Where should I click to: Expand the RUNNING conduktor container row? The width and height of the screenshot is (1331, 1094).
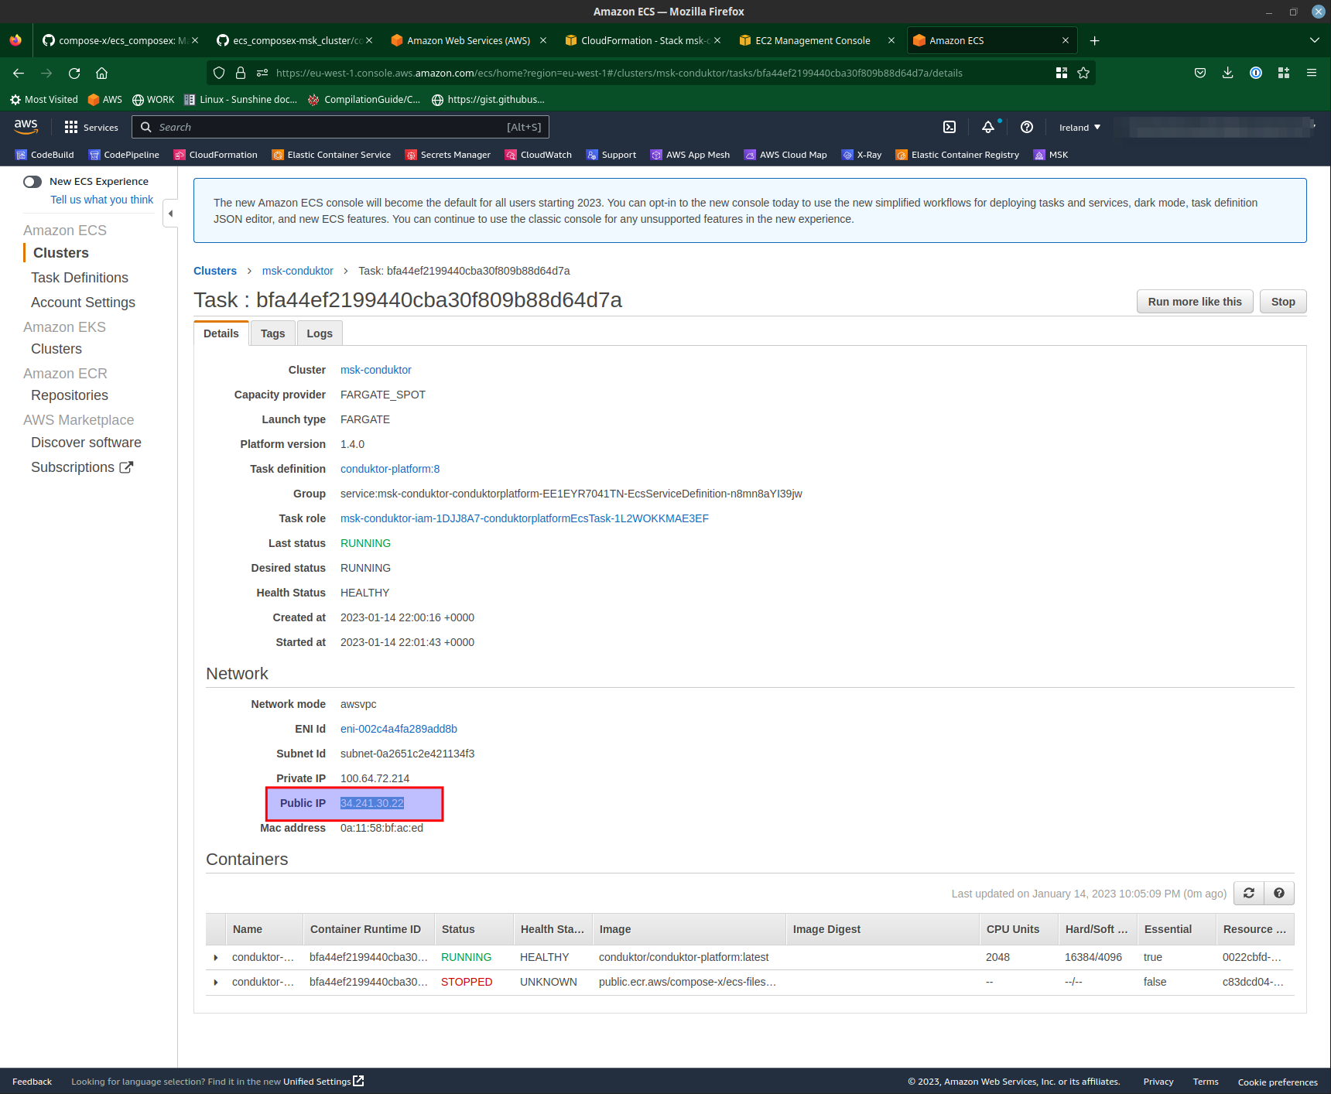pyautogui.click(x=216, y=957)
